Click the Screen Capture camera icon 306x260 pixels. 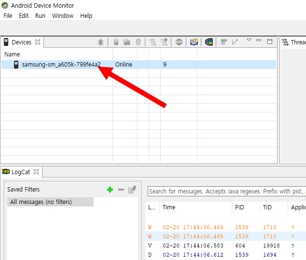[x=194, y=42]
